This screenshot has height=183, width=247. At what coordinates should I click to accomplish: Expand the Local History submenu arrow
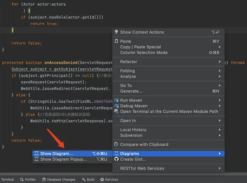[220, 130]
